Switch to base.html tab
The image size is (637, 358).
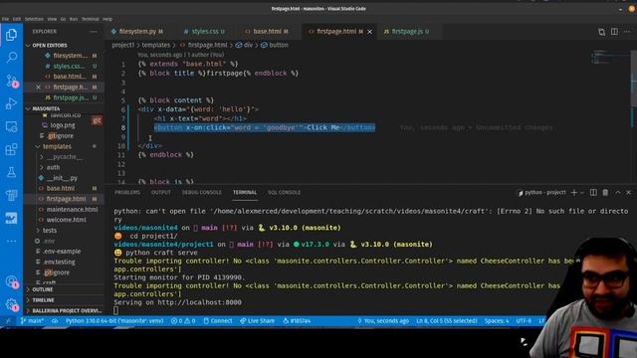(267, 32)
